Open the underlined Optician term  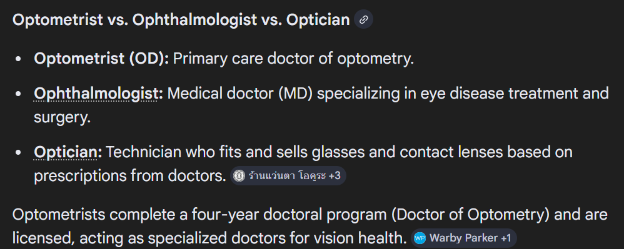coord(65,152)
